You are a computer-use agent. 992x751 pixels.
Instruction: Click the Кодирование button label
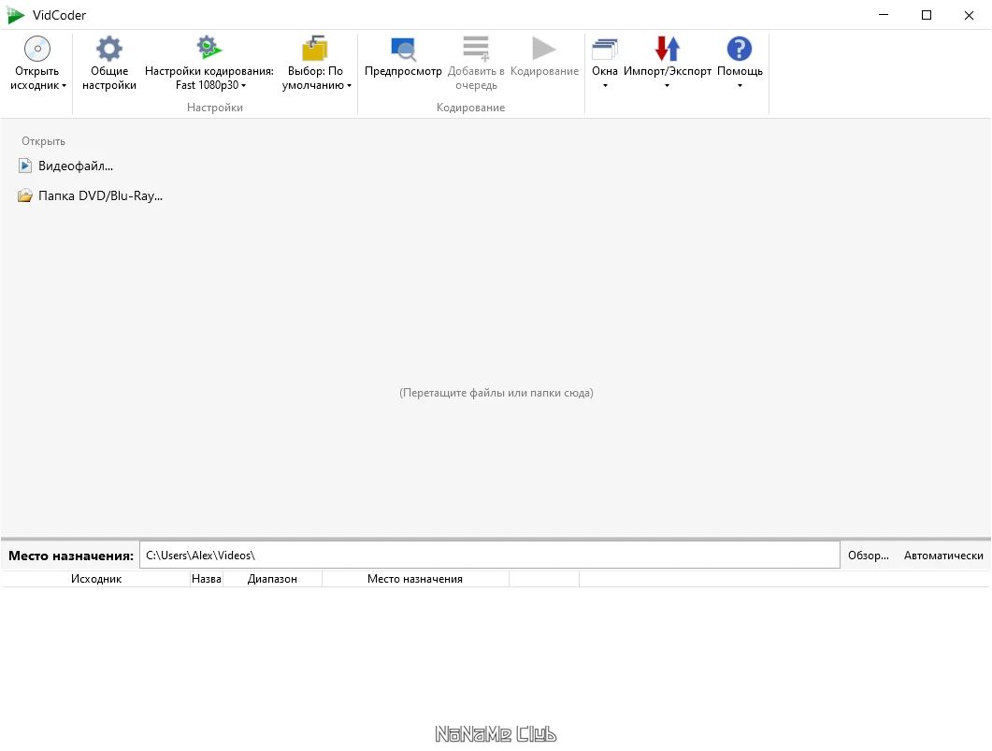544,71
